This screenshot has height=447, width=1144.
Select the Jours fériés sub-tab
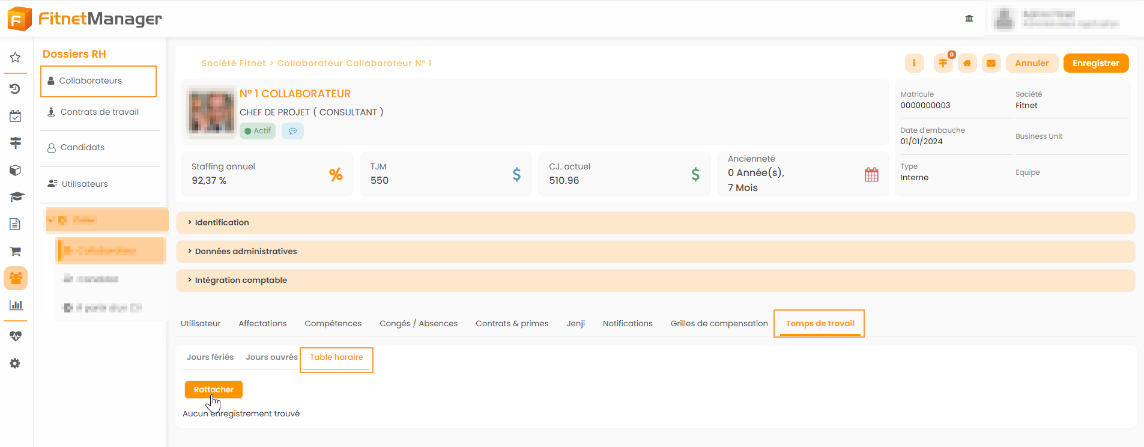[210, 357]
